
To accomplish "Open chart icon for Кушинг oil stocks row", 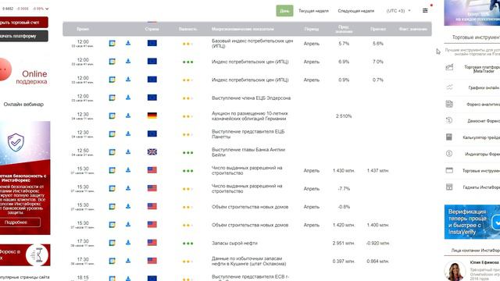I will [x=112, y=261].
